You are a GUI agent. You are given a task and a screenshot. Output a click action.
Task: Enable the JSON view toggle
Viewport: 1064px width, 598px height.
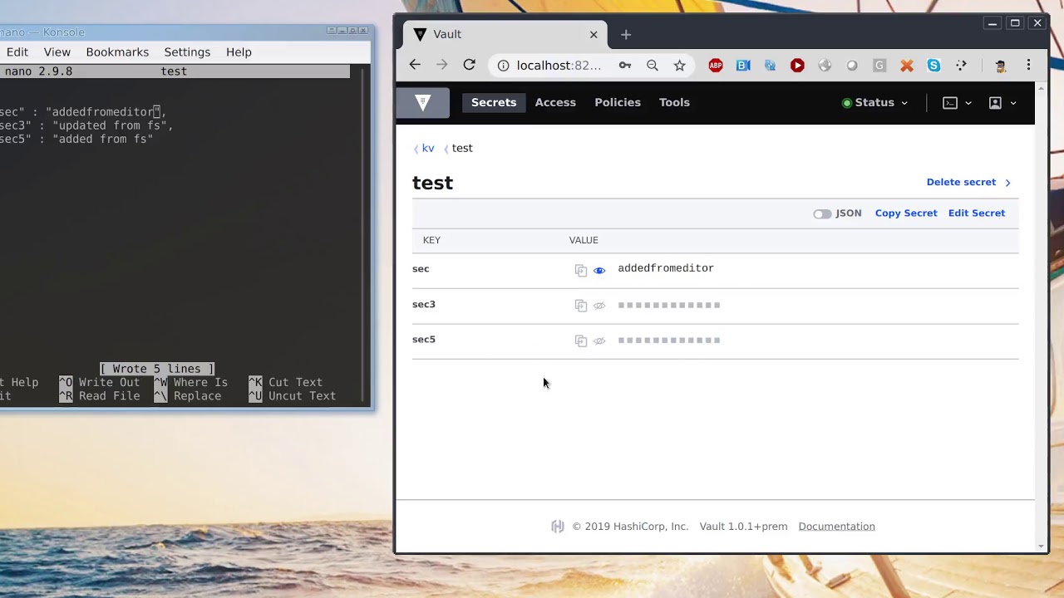[x=821, y=213]
